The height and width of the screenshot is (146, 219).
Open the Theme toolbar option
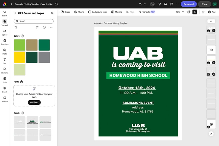(x=79, y=12)
